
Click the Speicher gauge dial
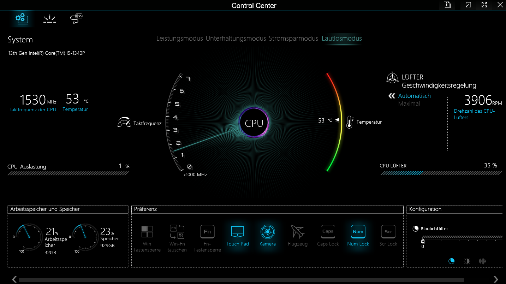(x=85, y=237)
